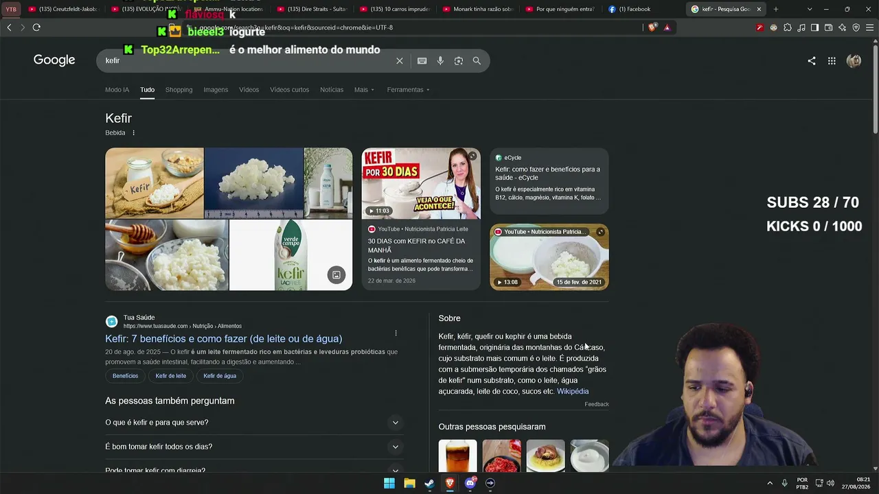
Task: Toggle the browser sidebar panel icon
Action: click(x=815, y=27)
